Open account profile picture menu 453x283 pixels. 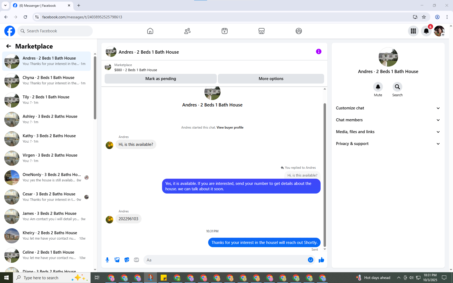tap(439, 31)
